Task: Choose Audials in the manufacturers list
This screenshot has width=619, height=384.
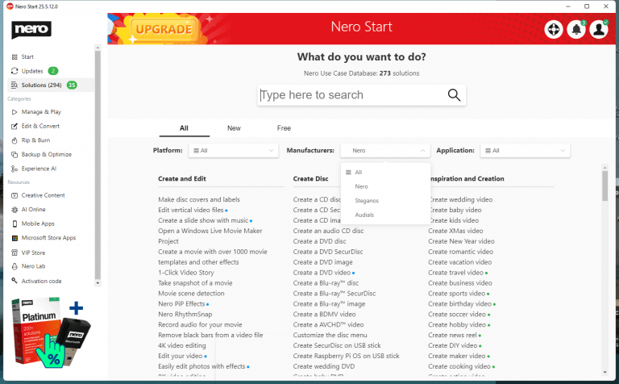Action: [366, 215]
